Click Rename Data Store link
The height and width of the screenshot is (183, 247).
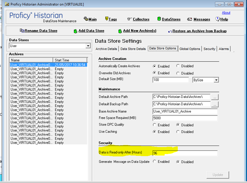(x=41, y=31)
